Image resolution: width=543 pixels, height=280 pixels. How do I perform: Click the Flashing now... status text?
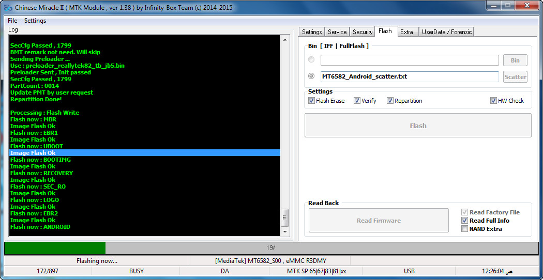click(x=97, y=261)
